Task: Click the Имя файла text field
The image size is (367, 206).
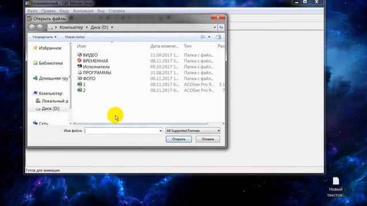Action: tap(121, 131)
